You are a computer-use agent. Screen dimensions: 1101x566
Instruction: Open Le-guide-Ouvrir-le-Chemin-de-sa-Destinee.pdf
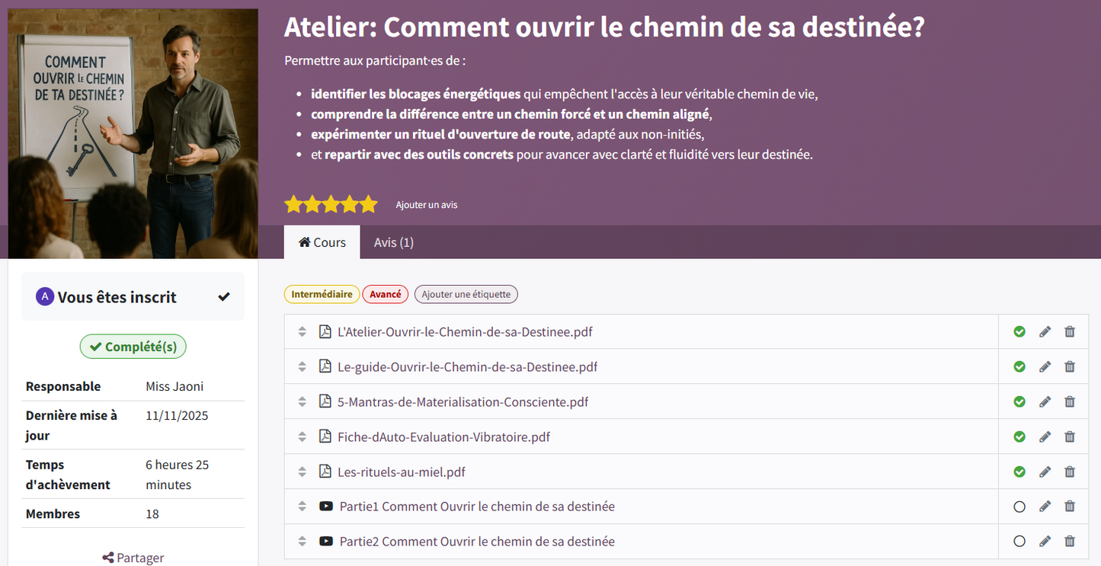point(469,366)
